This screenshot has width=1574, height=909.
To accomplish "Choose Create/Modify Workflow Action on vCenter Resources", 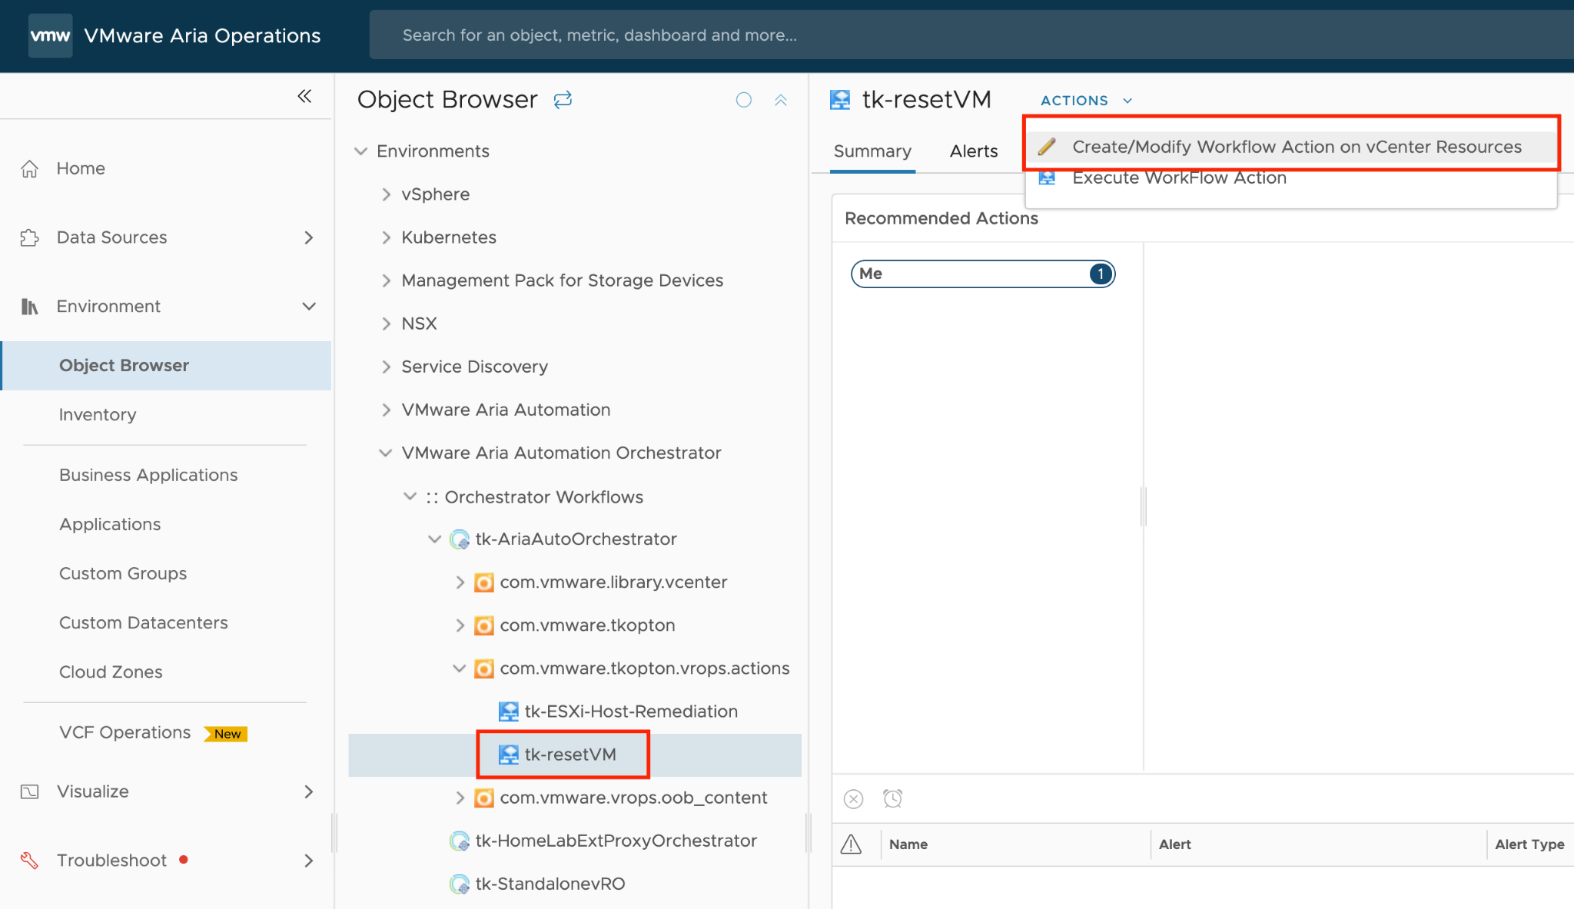I will pos(1291,147).
